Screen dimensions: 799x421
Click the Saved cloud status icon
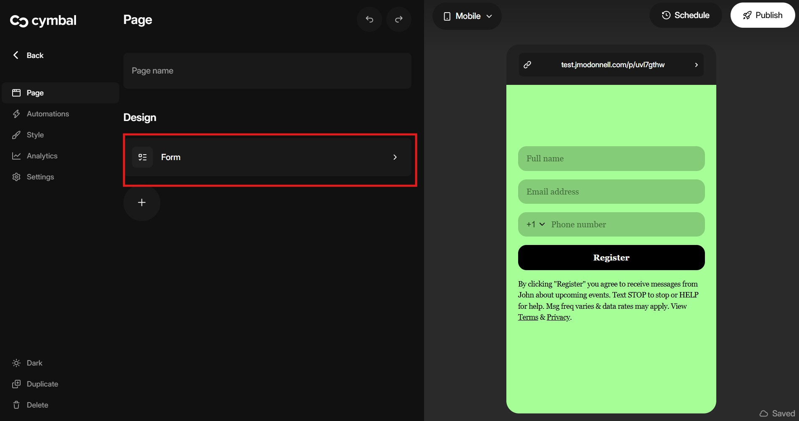click(x=763, y=413)
